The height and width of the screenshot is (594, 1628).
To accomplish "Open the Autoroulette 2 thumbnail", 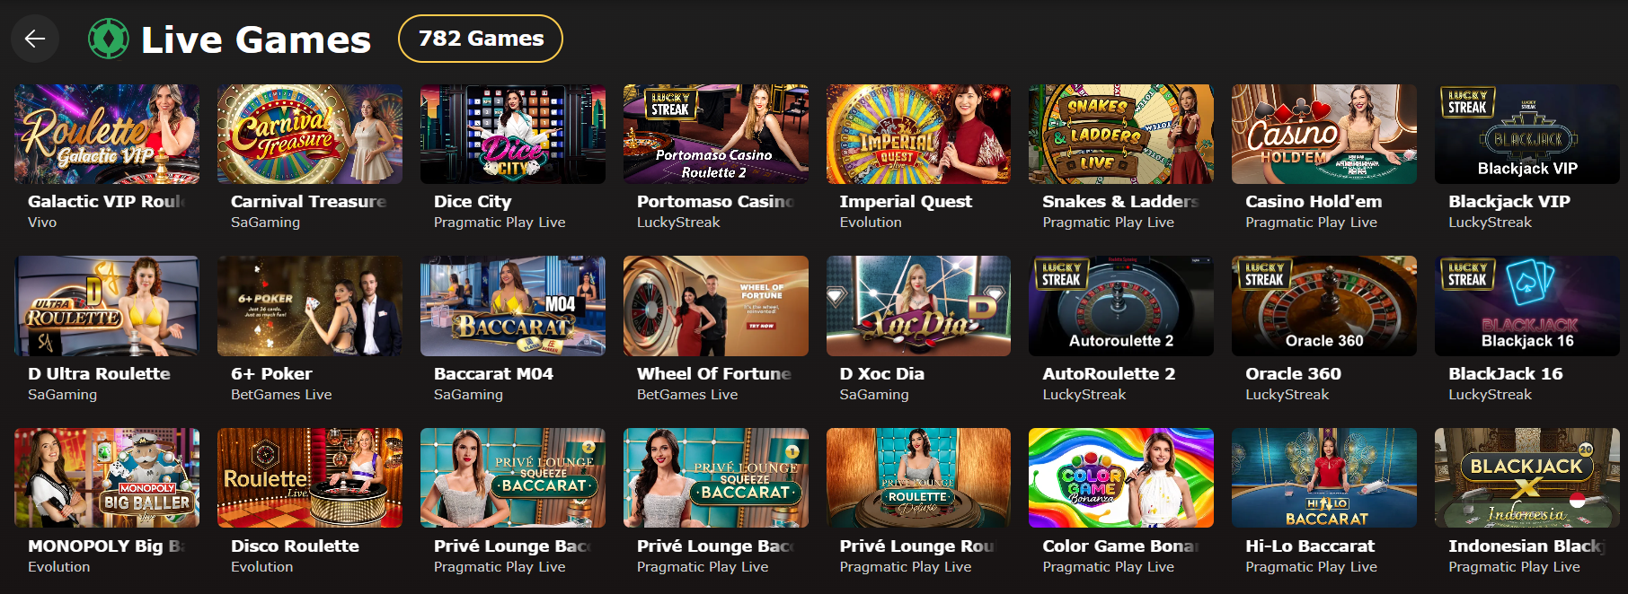I will click(x=1121, y=306).
